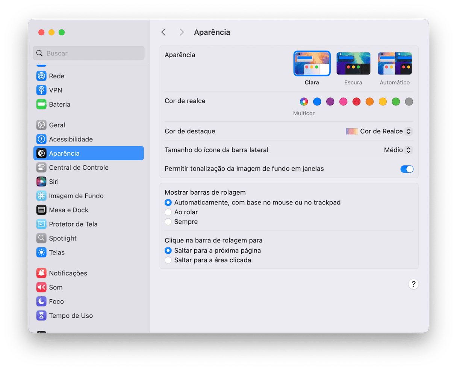Pick the Multicor accent color swatch
Screen dimensions: 457x370
304,102
